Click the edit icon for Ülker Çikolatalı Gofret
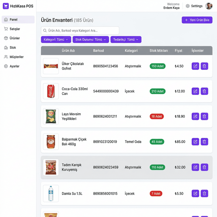 [x=195, y=66]
